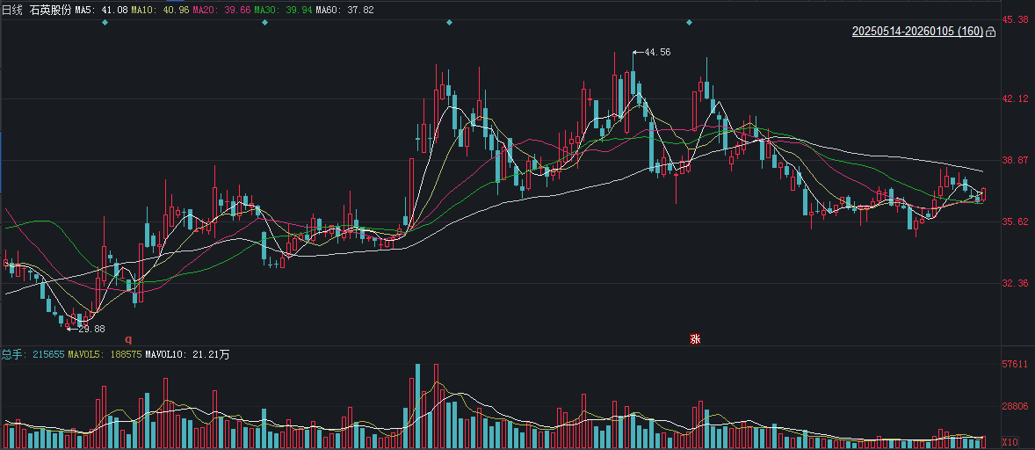This screenshot has width=1035, height=450.
Task: Click the second diamond event marker
Action: pos(265,22)
